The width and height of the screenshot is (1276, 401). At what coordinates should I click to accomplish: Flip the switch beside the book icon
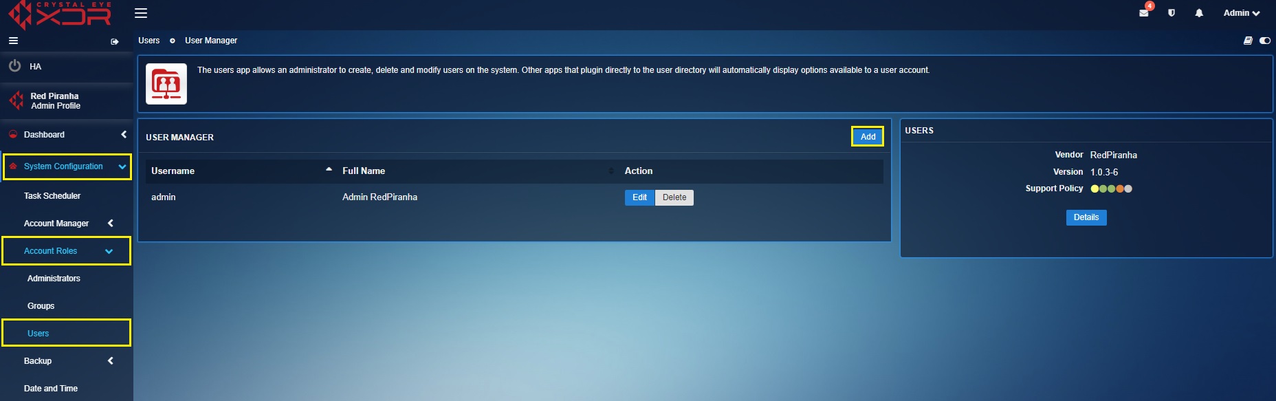click(1265, 41)
